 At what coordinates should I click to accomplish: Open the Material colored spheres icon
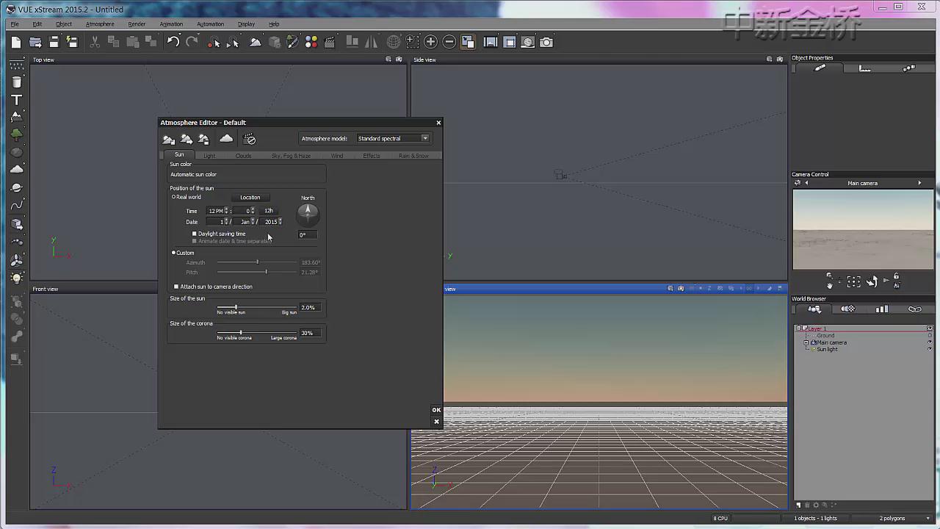coord(311,43)
